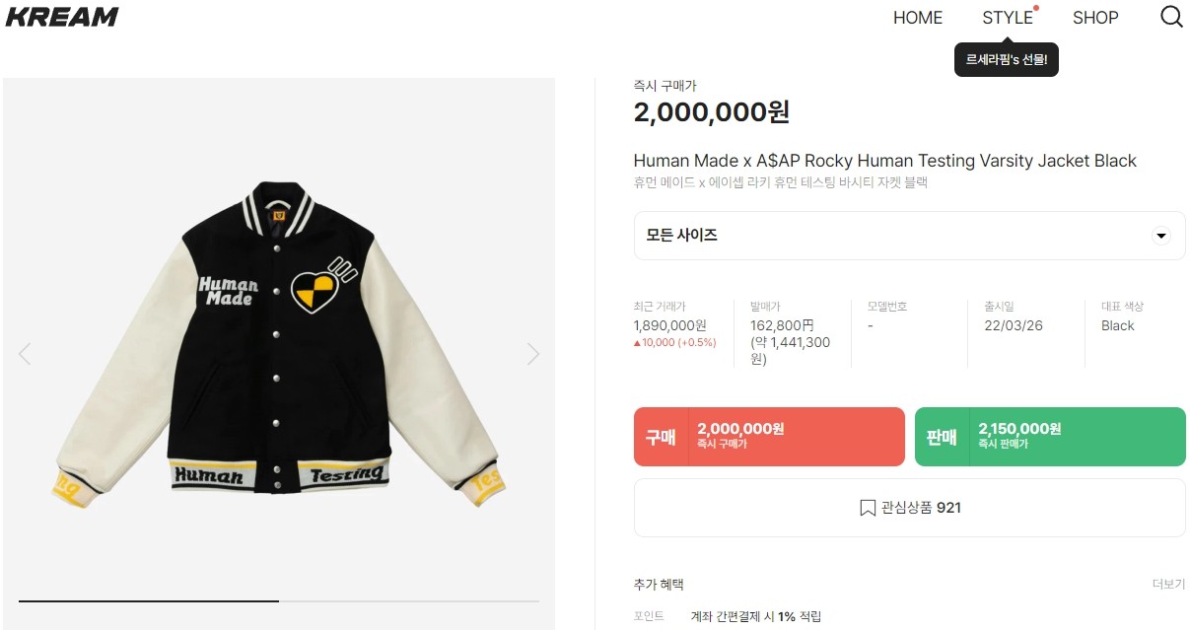The height and width of the screenshot is (630, 1190).
Task: Show the next product image arrow
Action: click(x=533, y=354)
